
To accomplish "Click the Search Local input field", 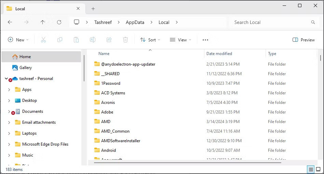I will pyautogui.click(x=270, y=22).
